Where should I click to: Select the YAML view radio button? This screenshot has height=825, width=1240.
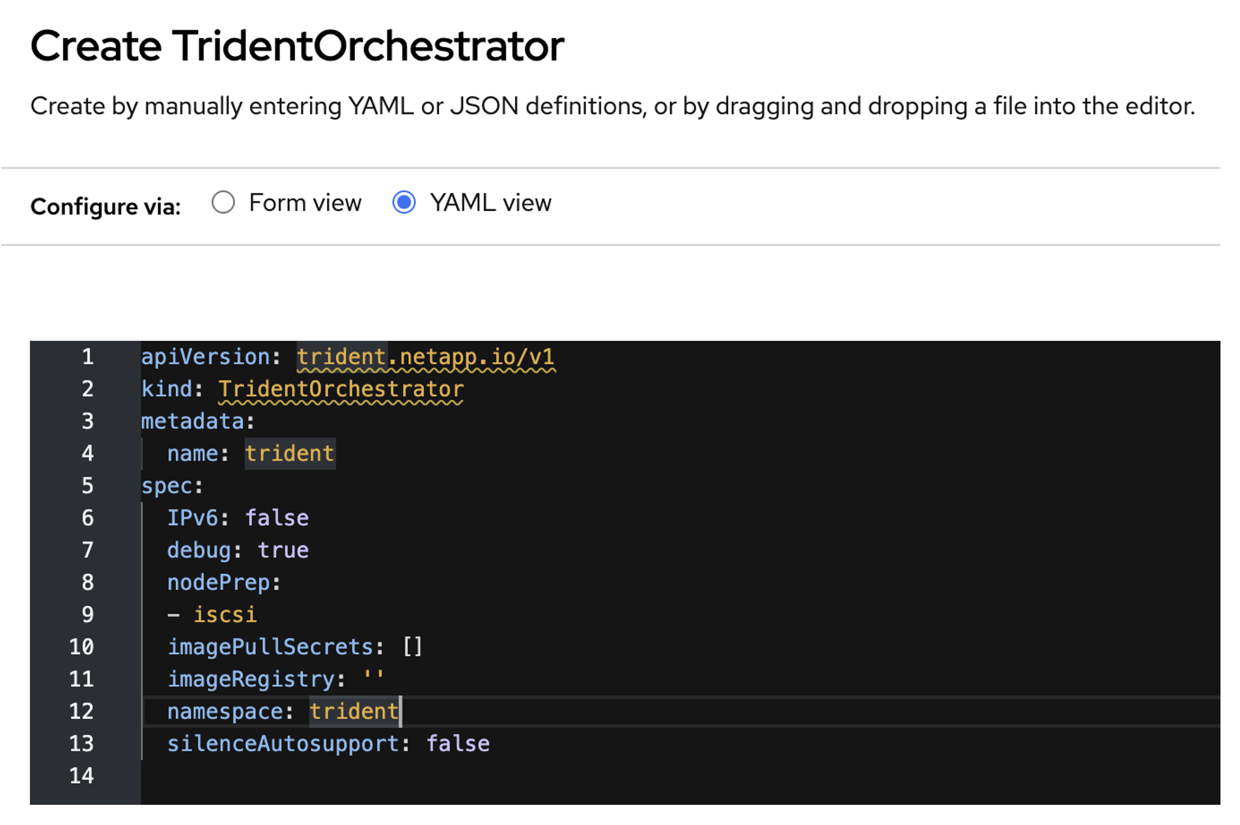click(x=405, y=203)
